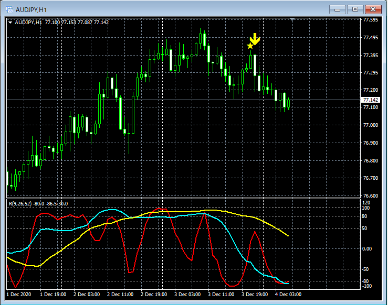388x305 pixels.
Task: Click the 3 Dec 19:00 time axis label
Action: pyautogui.click(x=254, y=295)
